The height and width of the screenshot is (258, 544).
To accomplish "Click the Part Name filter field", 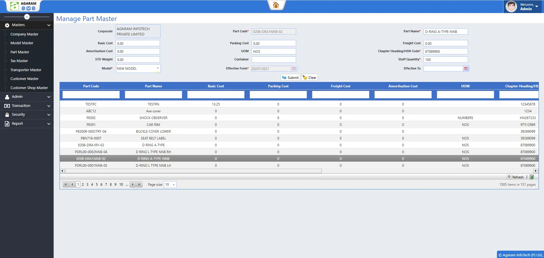I will tap(153, 95).
